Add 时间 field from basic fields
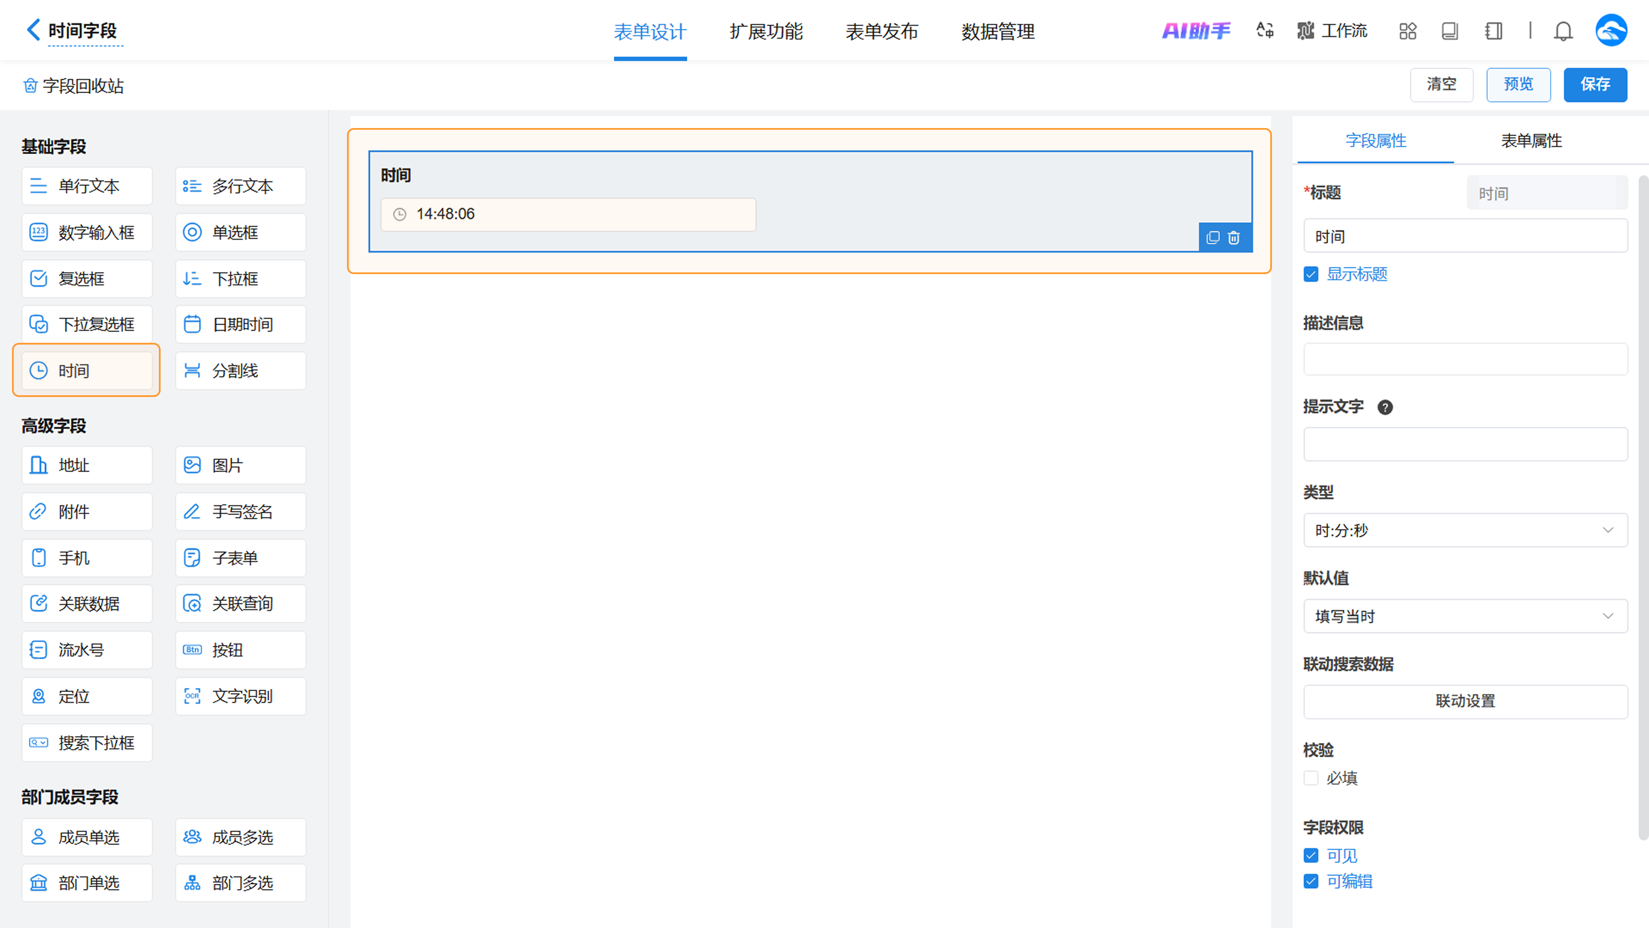This screenshot has height=928, width=1649. point(87,371)
